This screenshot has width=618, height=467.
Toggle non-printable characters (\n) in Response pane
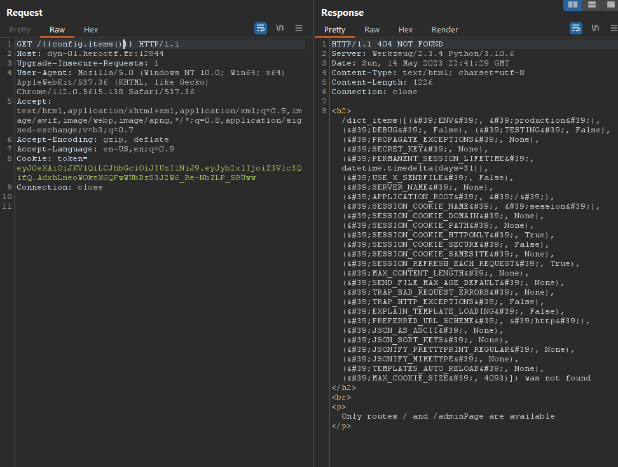point(595,28)
